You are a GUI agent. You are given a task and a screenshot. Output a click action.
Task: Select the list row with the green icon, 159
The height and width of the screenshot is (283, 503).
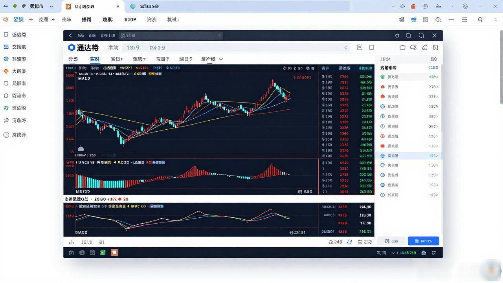pos(409,77)
